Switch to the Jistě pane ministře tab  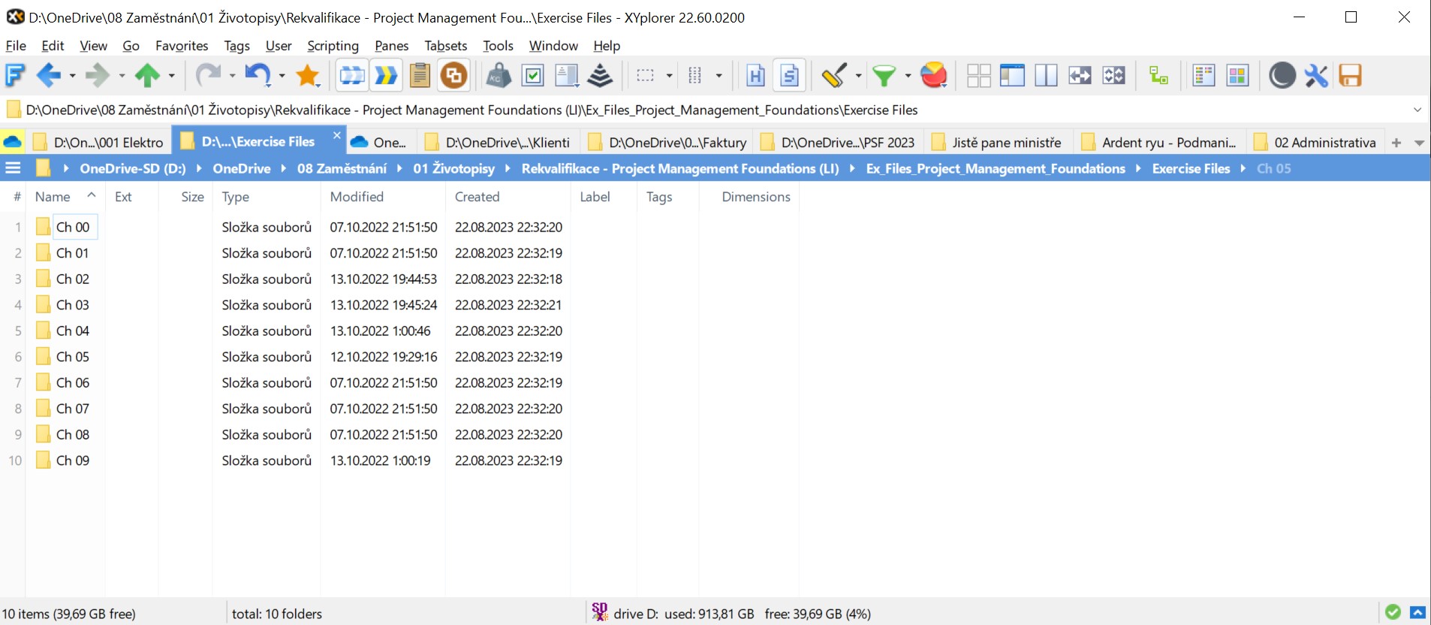(x=996, y=142)
